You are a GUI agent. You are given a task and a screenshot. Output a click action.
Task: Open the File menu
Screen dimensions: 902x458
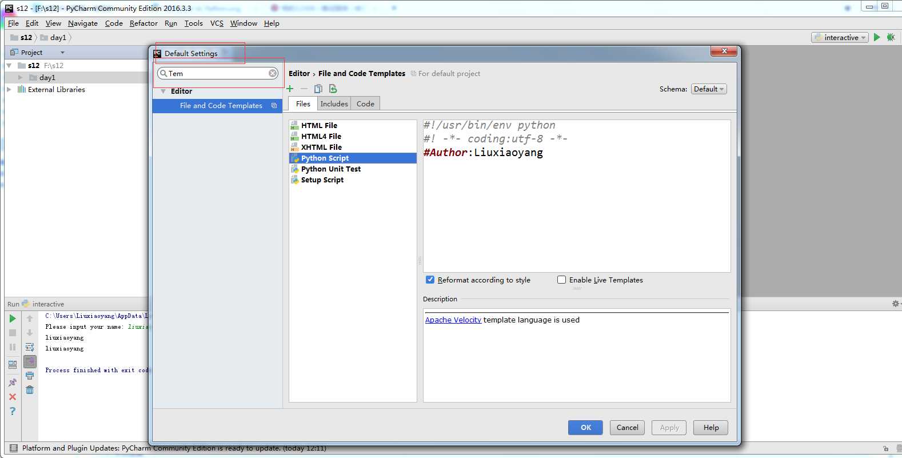click(13, 23)
